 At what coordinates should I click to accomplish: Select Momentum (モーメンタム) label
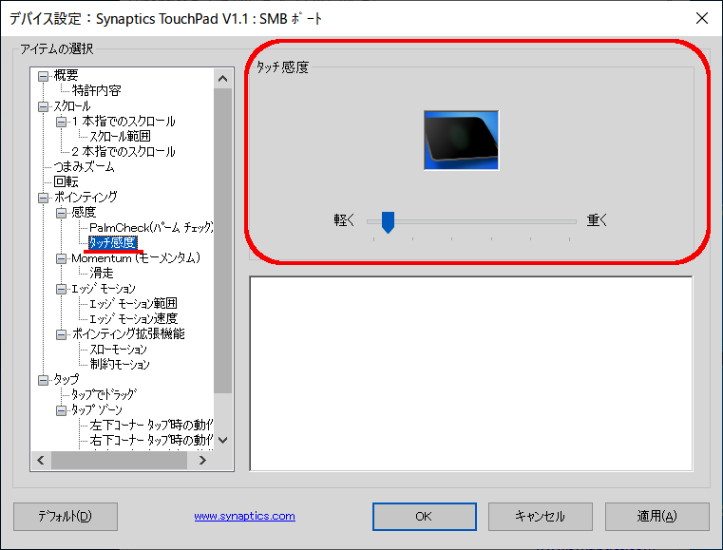point(136,257)
